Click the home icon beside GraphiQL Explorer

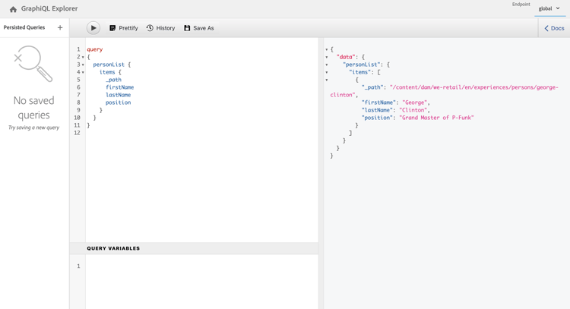tap(13, 9)
